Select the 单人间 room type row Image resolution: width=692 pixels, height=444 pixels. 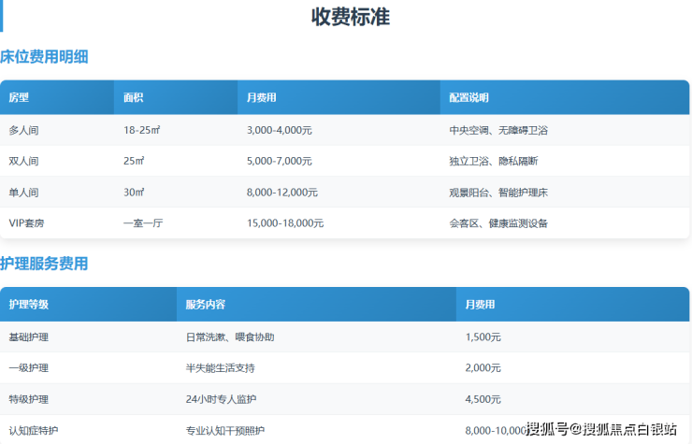pos(24,193)
